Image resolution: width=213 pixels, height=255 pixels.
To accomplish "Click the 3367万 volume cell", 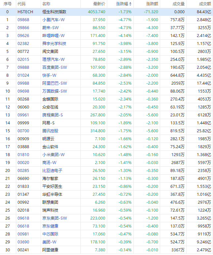I will click(x=178, y=250).
